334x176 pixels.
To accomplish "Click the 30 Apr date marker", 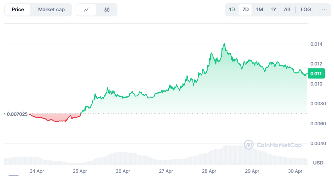I will click(x=295, y=171).
